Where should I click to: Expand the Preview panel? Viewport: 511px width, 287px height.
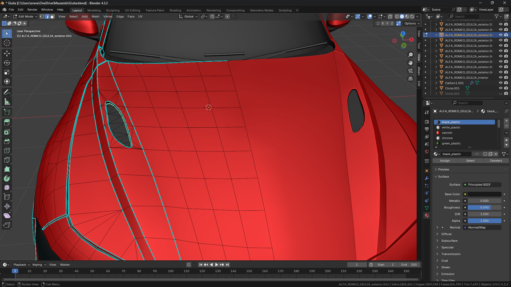(444, 169)
